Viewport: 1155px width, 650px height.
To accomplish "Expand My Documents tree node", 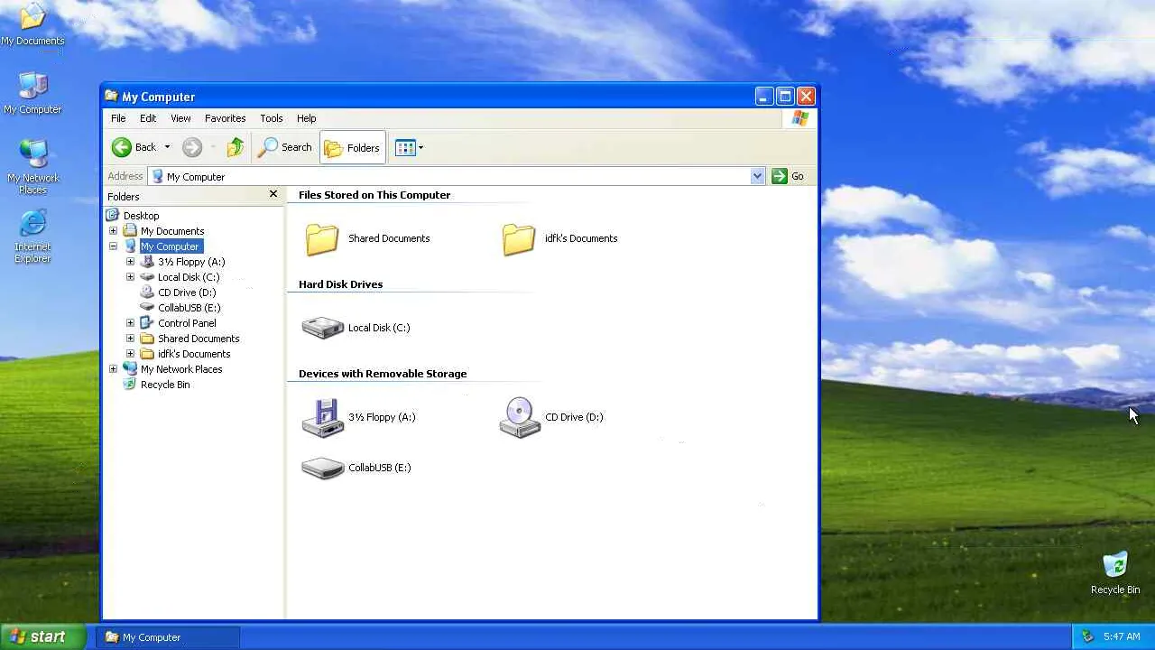I will (x=113, y=231).
